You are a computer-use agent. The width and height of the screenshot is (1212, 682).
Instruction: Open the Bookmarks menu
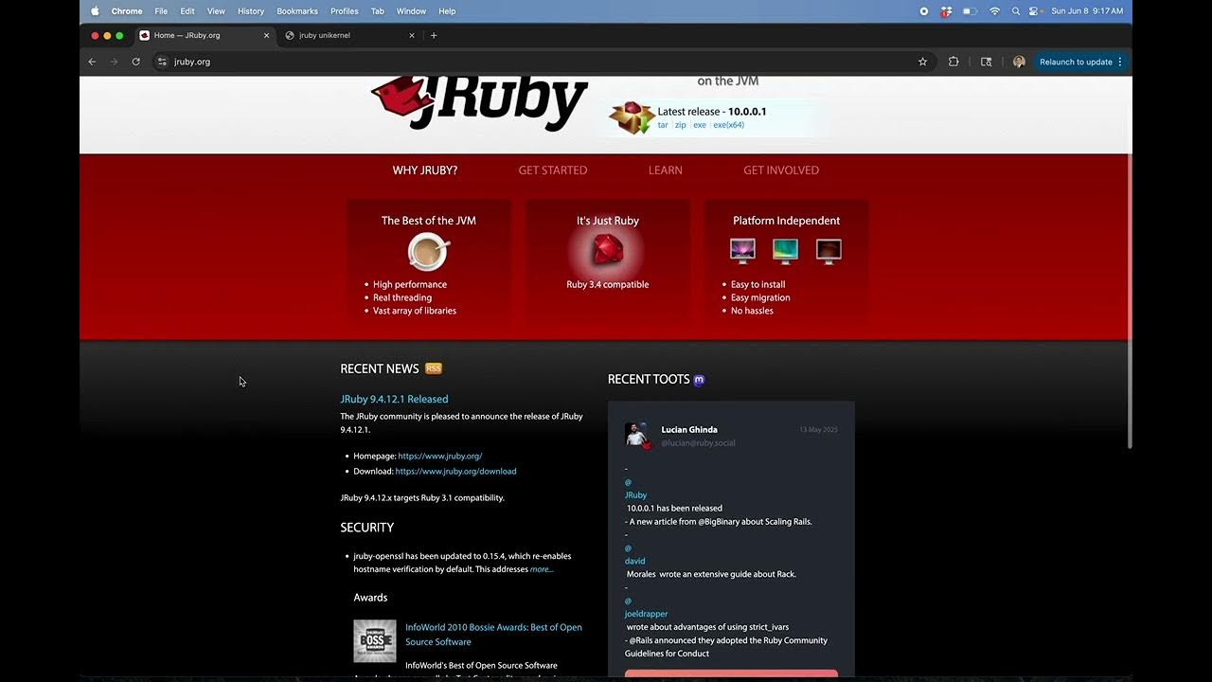click(x=296, y=10)
